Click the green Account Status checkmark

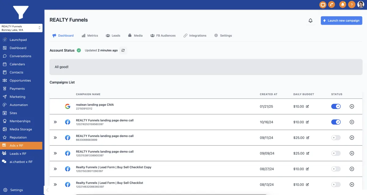tap(79, 50)
